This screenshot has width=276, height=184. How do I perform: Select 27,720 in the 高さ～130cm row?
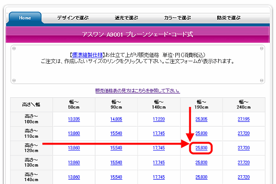click(244, 162)
